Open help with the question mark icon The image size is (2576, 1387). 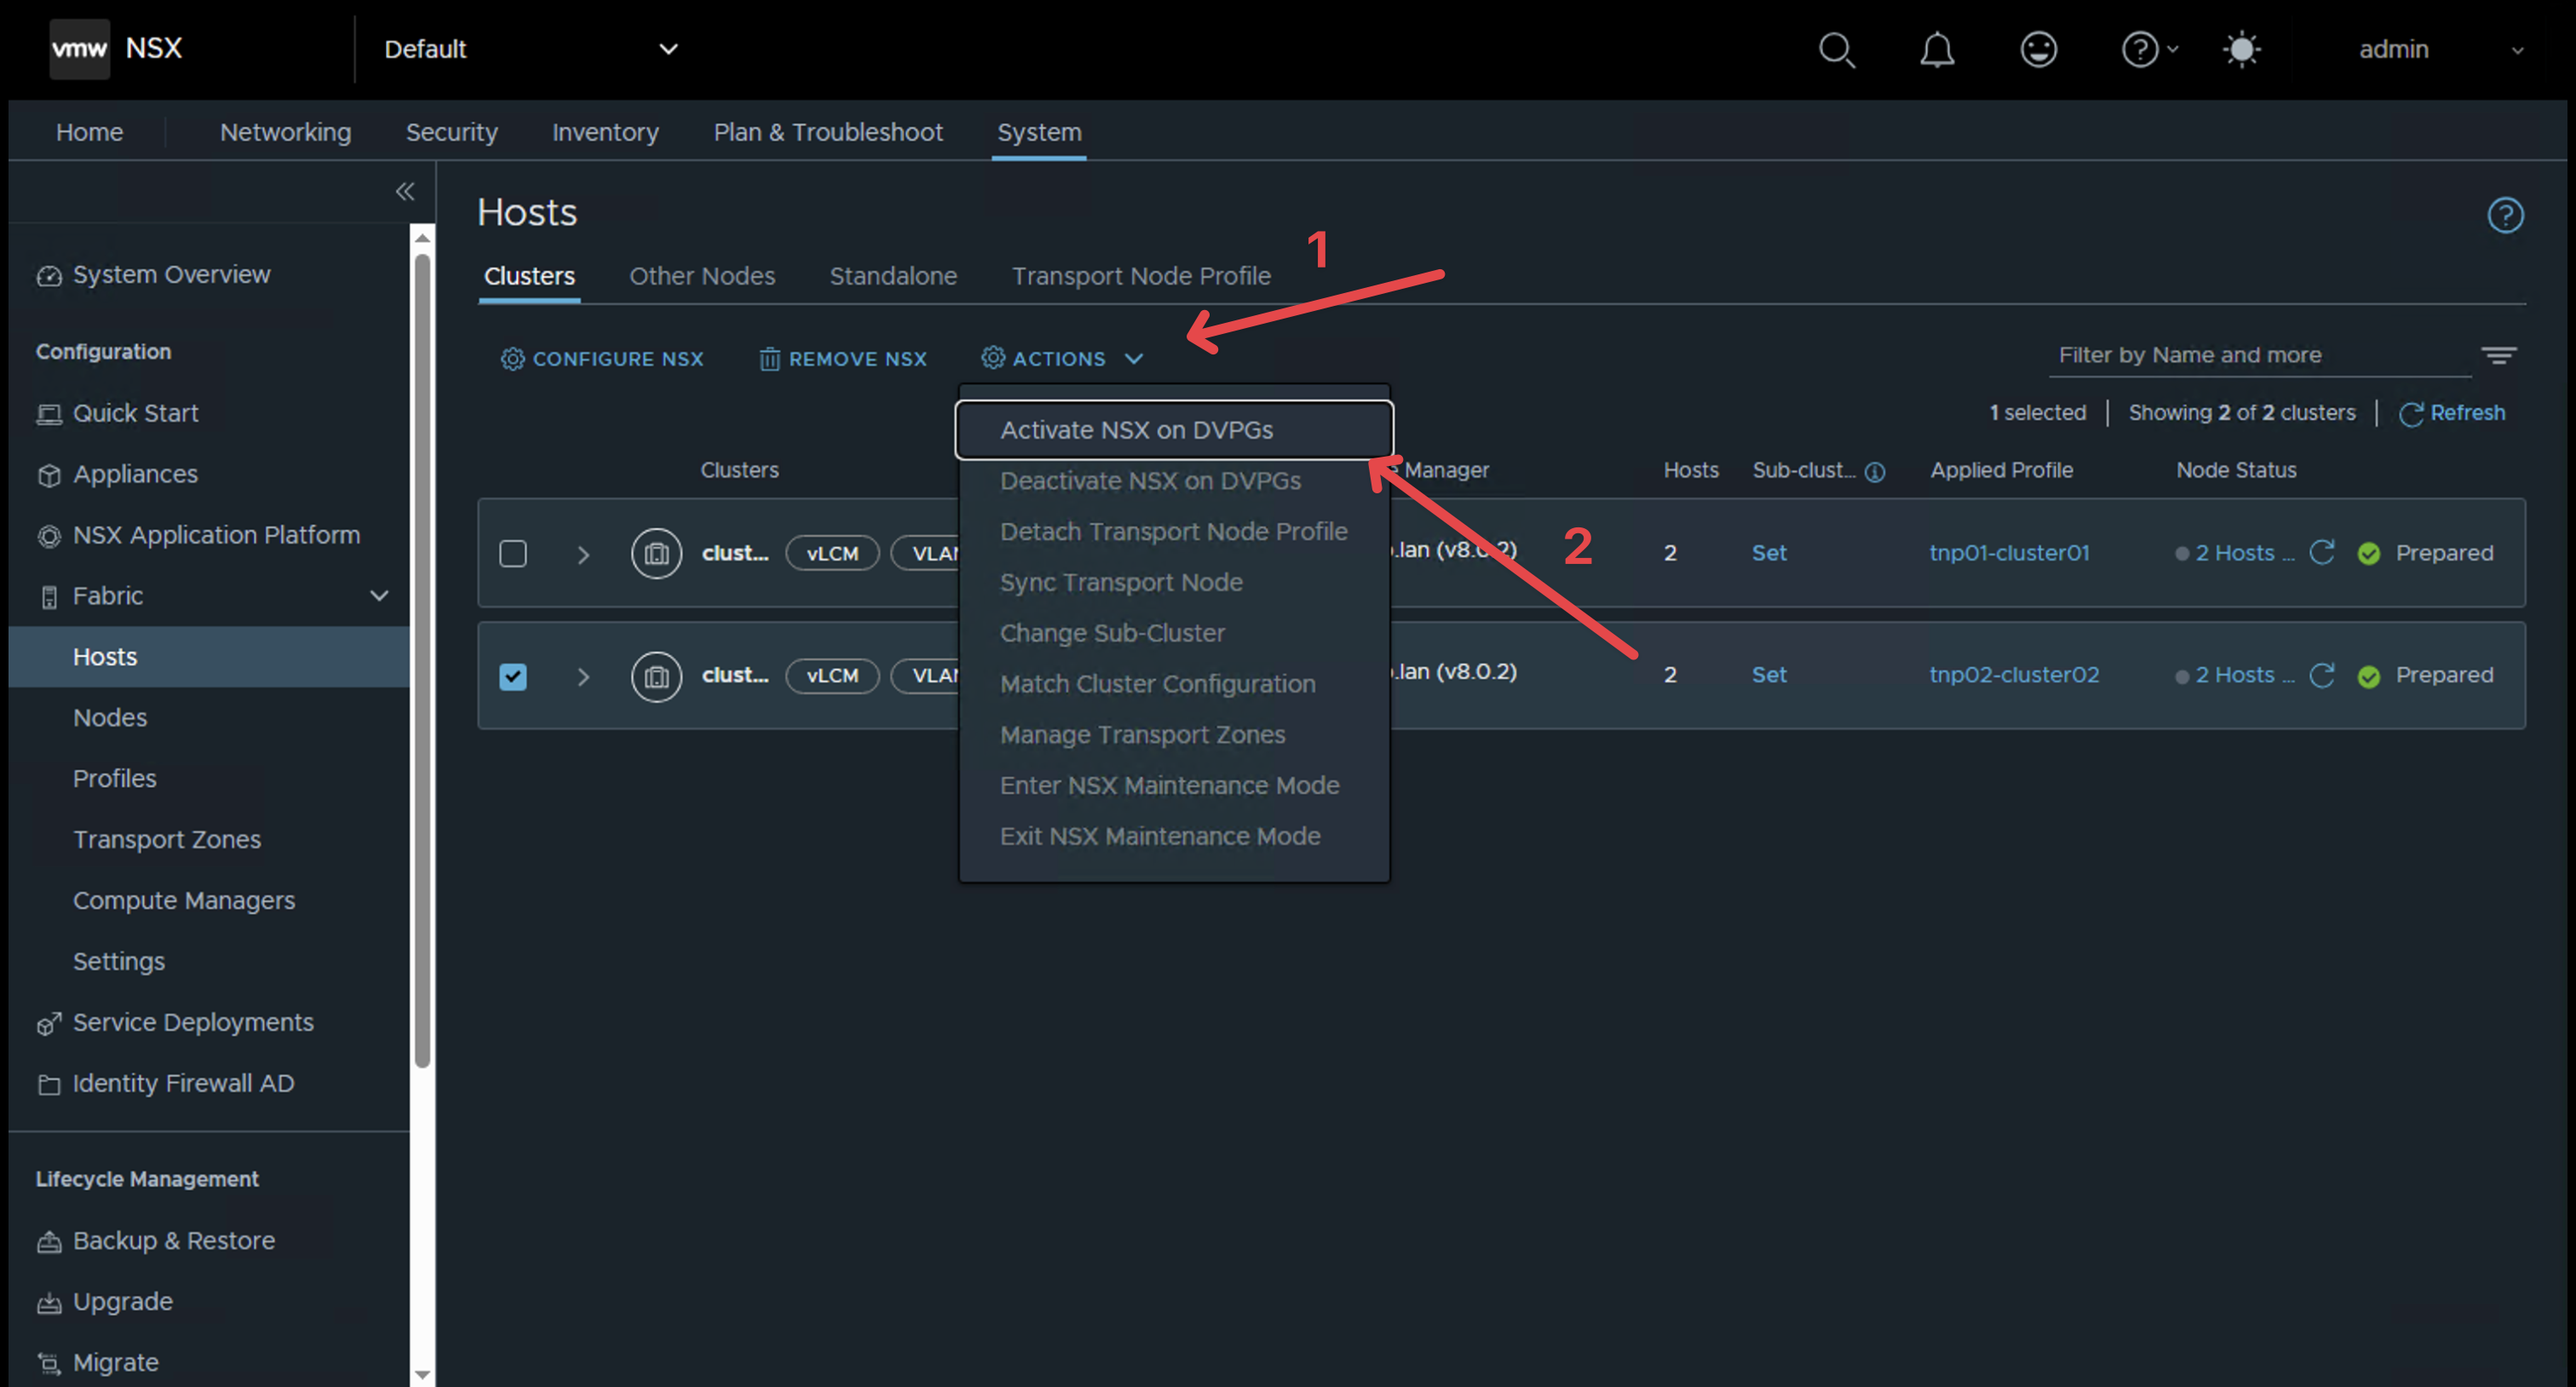click(2140, 50)
